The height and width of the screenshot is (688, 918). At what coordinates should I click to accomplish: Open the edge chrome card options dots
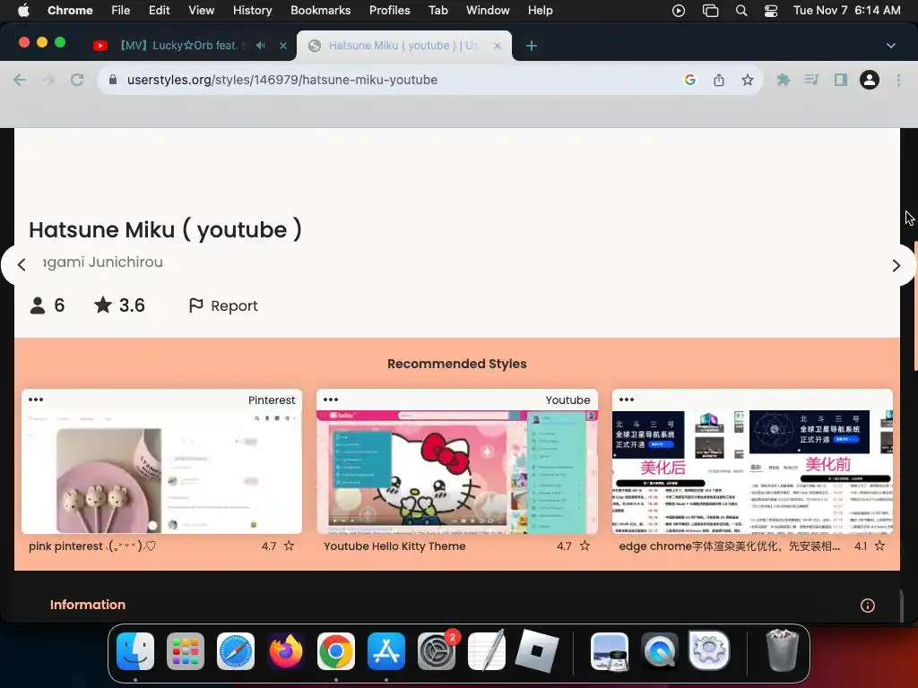point(627,400)
